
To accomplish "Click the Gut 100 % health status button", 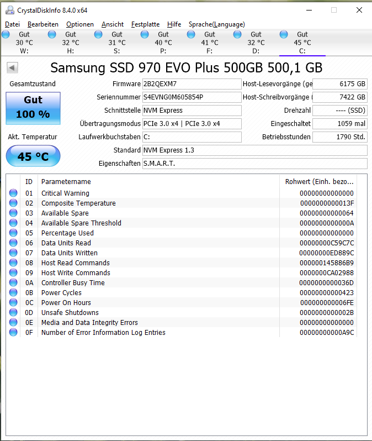I will coord(33,108).
